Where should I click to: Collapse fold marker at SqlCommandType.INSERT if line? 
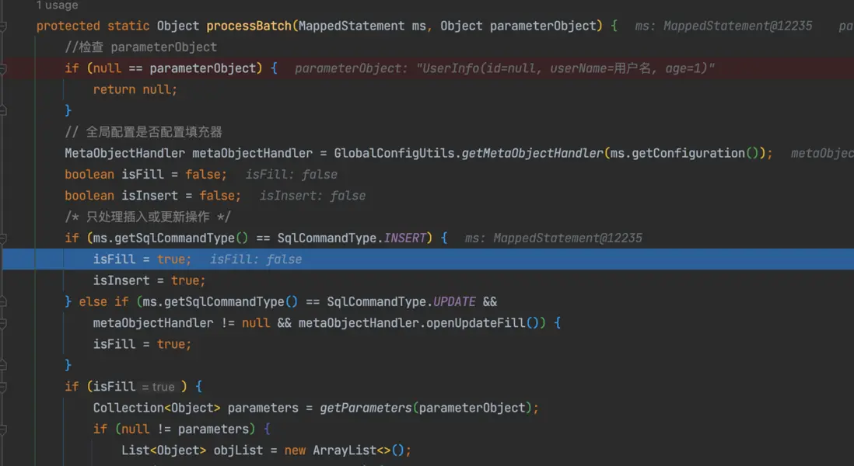3,238
